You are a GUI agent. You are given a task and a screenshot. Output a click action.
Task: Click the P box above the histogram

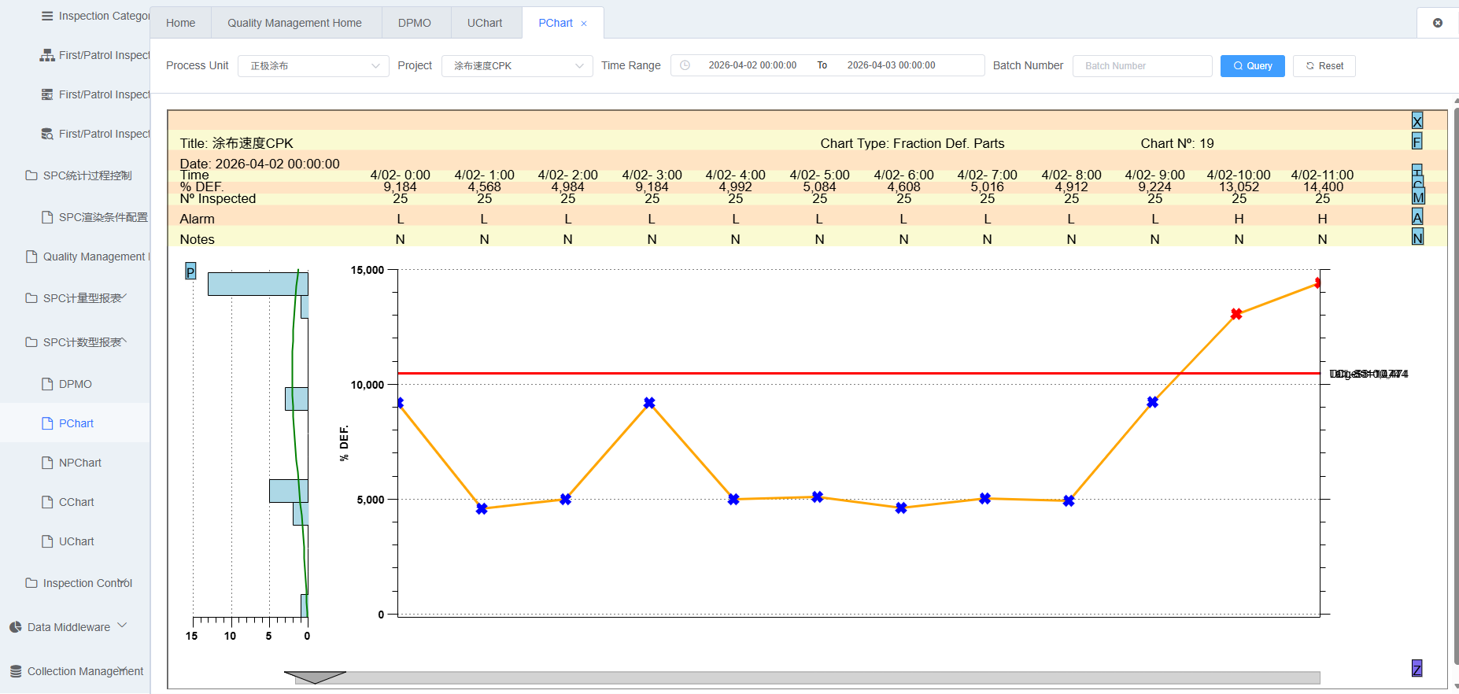(190, 271)
